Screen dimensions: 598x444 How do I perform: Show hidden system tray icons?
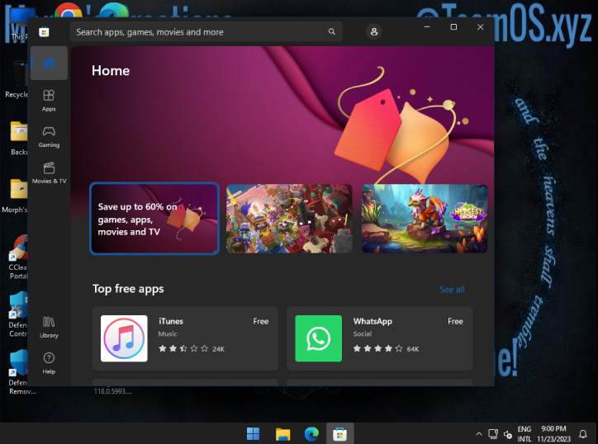[x=479, y=434]
